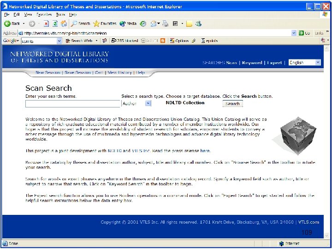Screen dimensions: 332x249
Task: Open the Edit menu
Action: tap(17, 14)
